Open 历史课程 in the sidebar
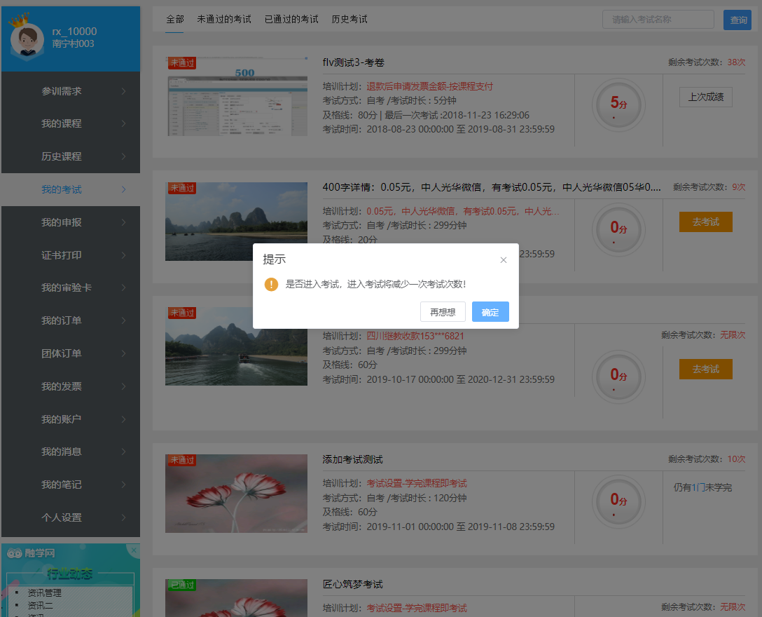 (71, 156)
